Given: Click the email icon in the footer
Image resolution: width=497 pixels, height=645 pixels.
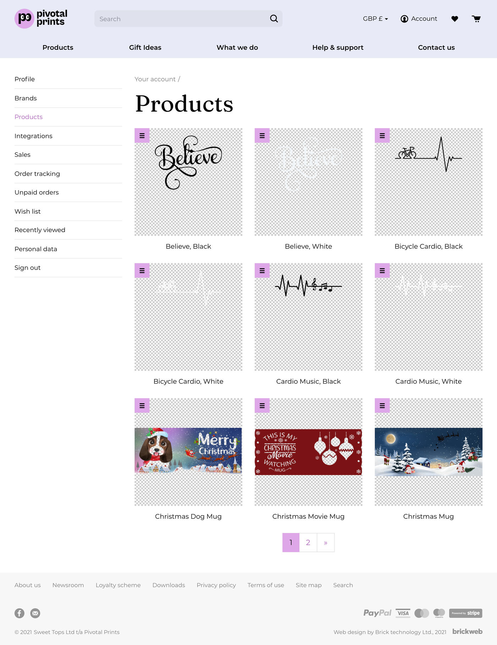Looking at the screenshot, I should [35, 613].
